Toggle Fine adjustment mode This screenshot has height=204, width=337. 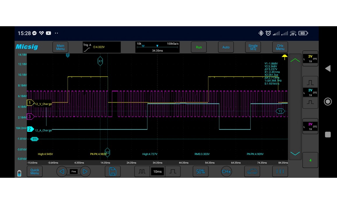pyautogui.click(x=74, y=172)
